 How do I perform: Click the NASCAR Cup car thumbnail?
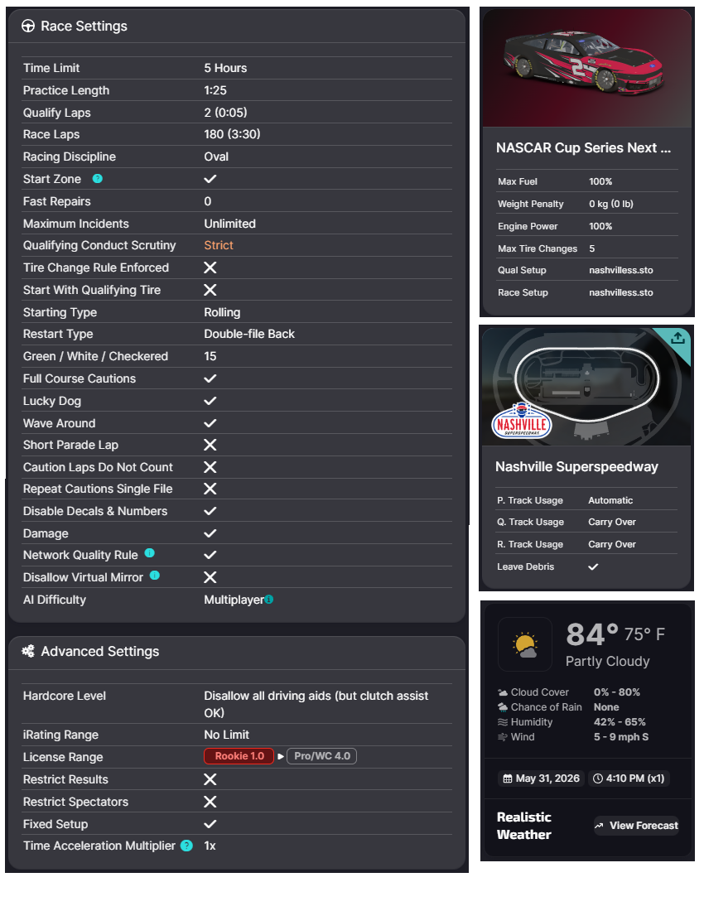click(x=587, y=67)
